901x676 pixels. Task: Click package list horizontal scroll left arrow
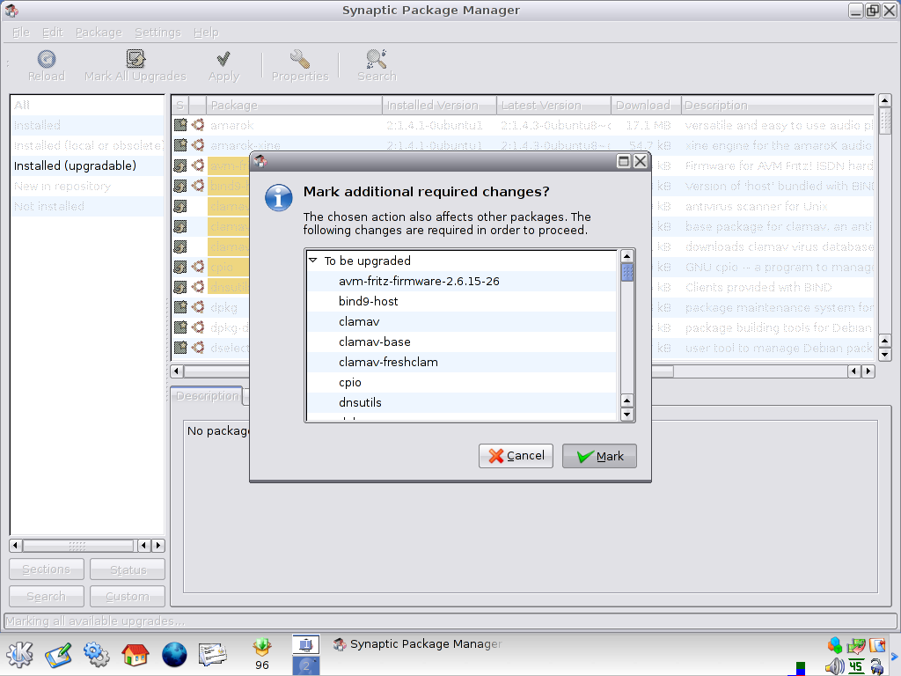click(178, 371)
